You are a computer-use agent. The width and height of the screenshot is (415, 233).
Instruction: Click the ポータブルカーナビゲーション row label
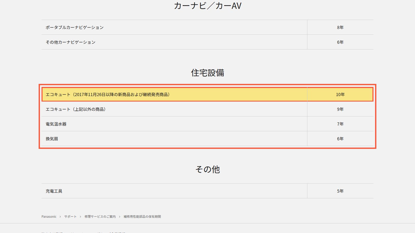pyautogui.click(x=74, y=27)
